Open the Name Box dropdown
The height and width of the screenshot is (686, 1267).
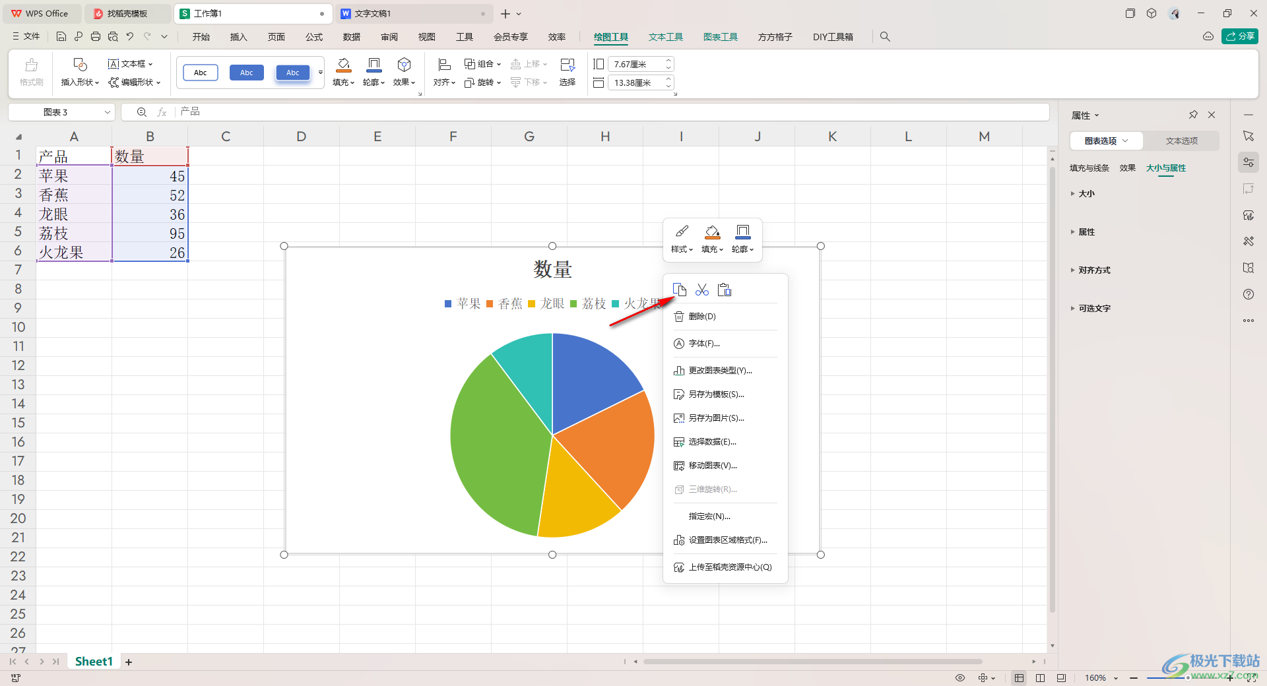click(x=108, y=112)
